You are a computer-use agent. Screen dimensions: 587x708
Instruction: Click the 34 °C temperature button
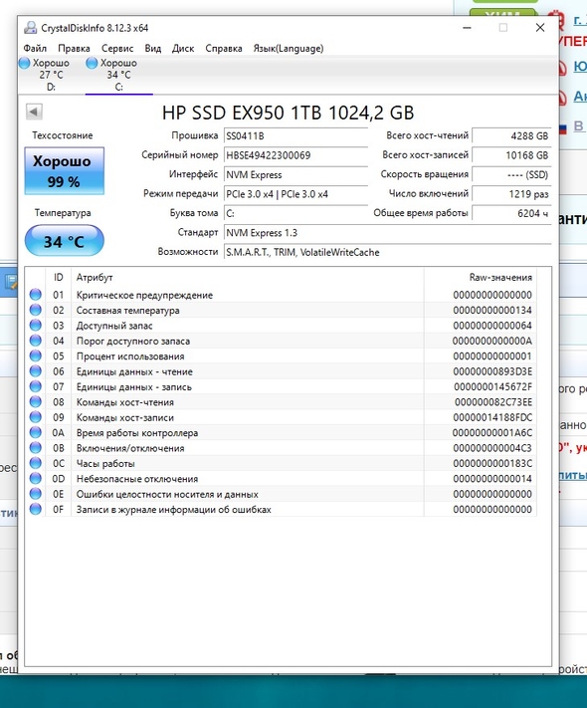tap(64, 241)
